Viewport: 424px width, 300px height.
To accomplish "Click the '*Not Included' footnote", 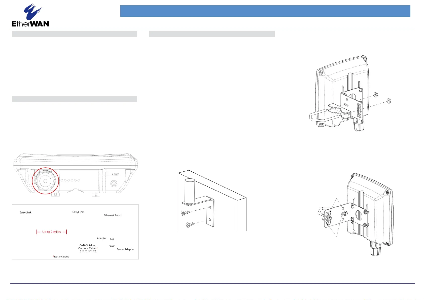I will coord(61,257).
